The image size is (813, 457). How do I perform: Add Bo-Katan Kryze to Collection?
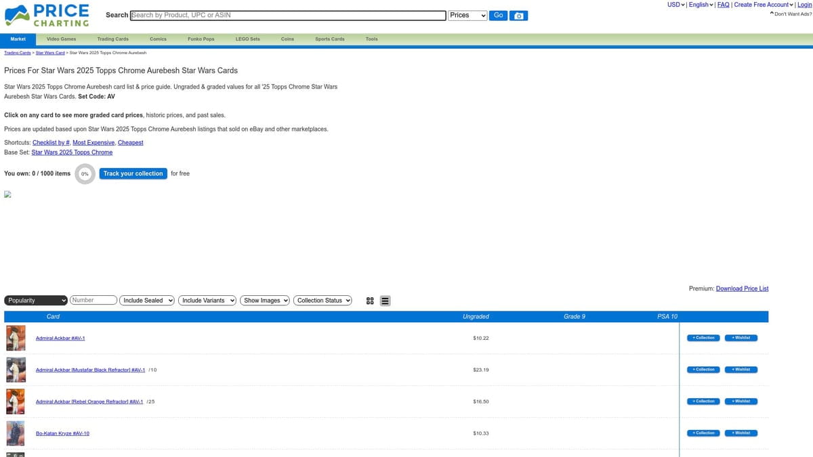click(703, 433)
